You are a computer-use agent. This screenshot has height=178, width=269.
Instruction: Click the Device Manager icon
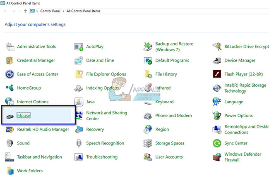217,61
